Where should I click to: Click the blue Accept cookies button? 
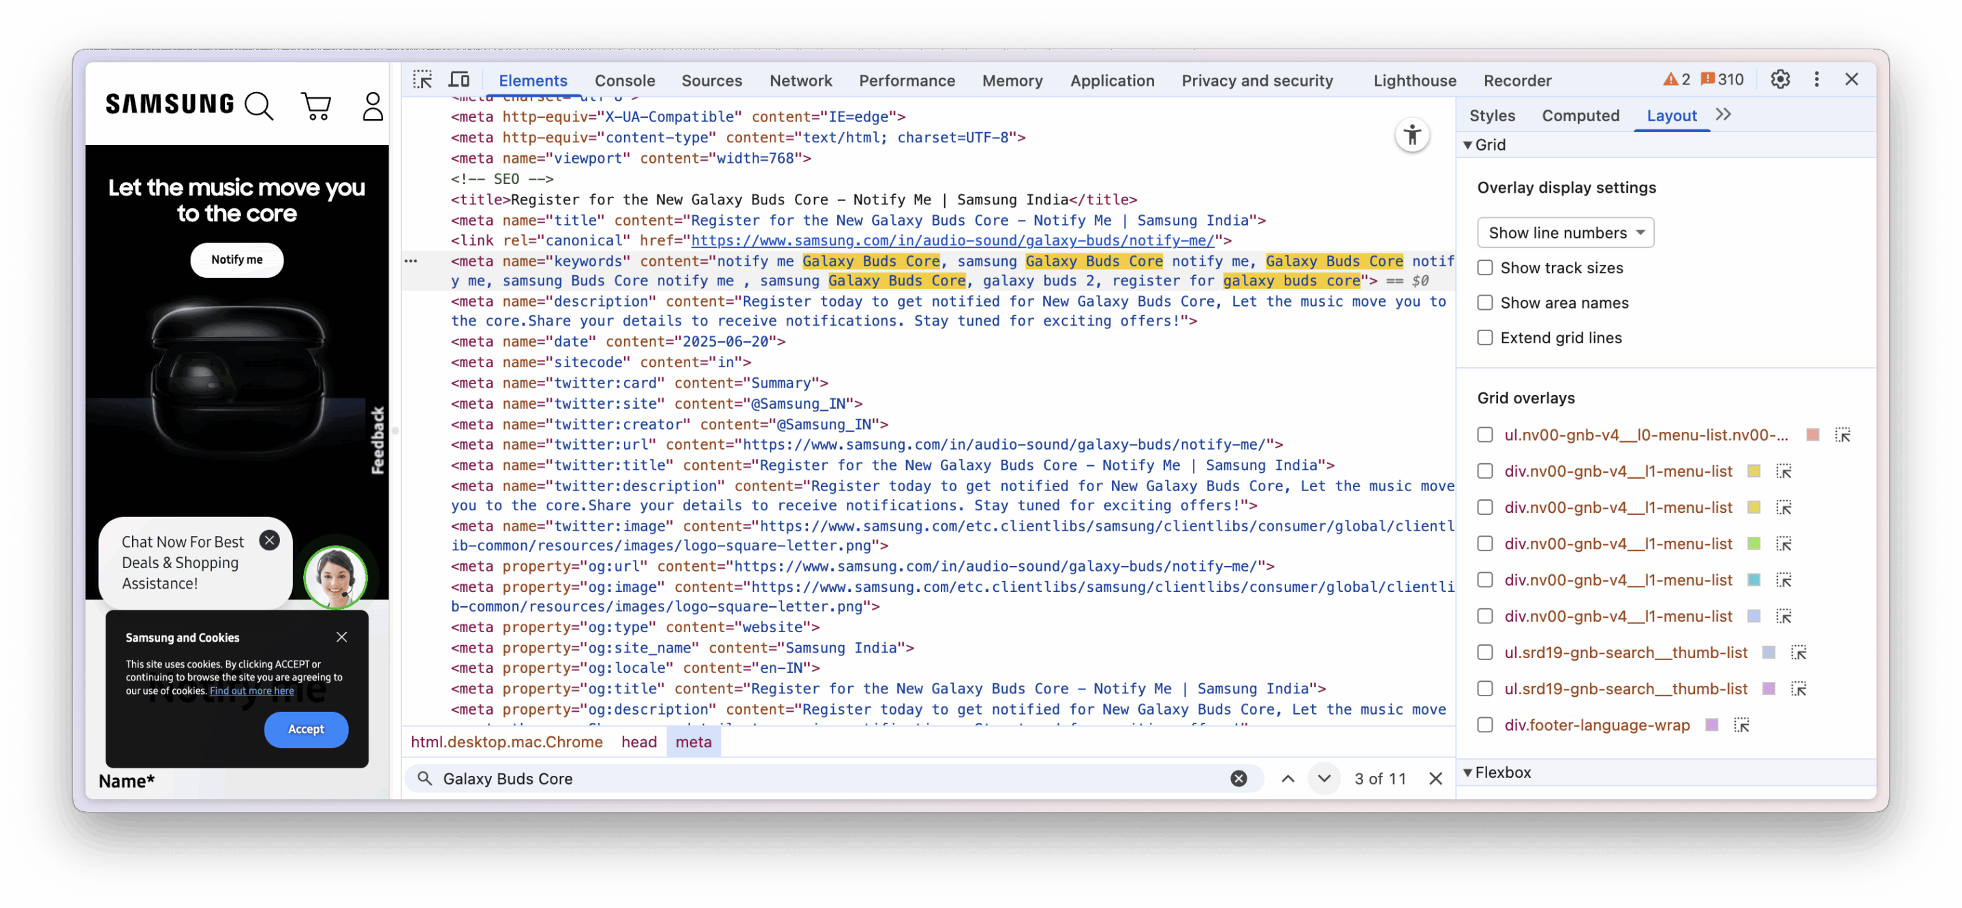[305, 729]
